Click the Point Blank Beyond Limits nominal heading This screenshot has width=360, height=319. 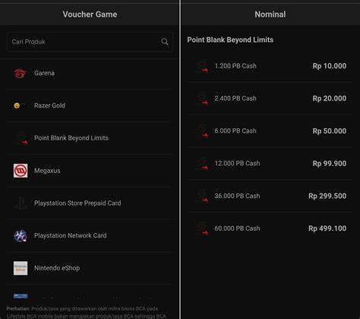coord(230,40)
